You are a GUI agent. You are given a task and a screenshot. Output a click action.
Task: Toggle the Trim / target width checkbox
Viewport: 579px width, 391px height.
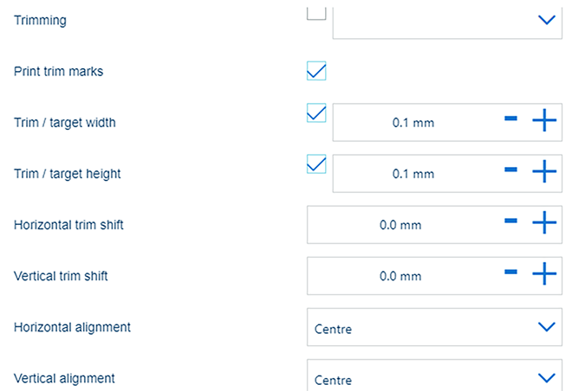pyautogui.click(x=316, y=113)
